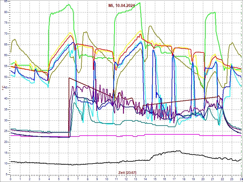Click the bright green curve peak near 84°C
The height and width of the screenshot is (182, 243).
(x=140, y=3)
